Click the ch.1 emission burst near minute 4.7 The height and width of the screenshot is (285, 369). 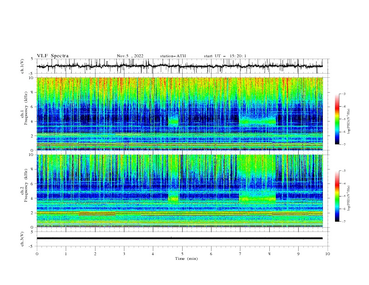point(173,121)
